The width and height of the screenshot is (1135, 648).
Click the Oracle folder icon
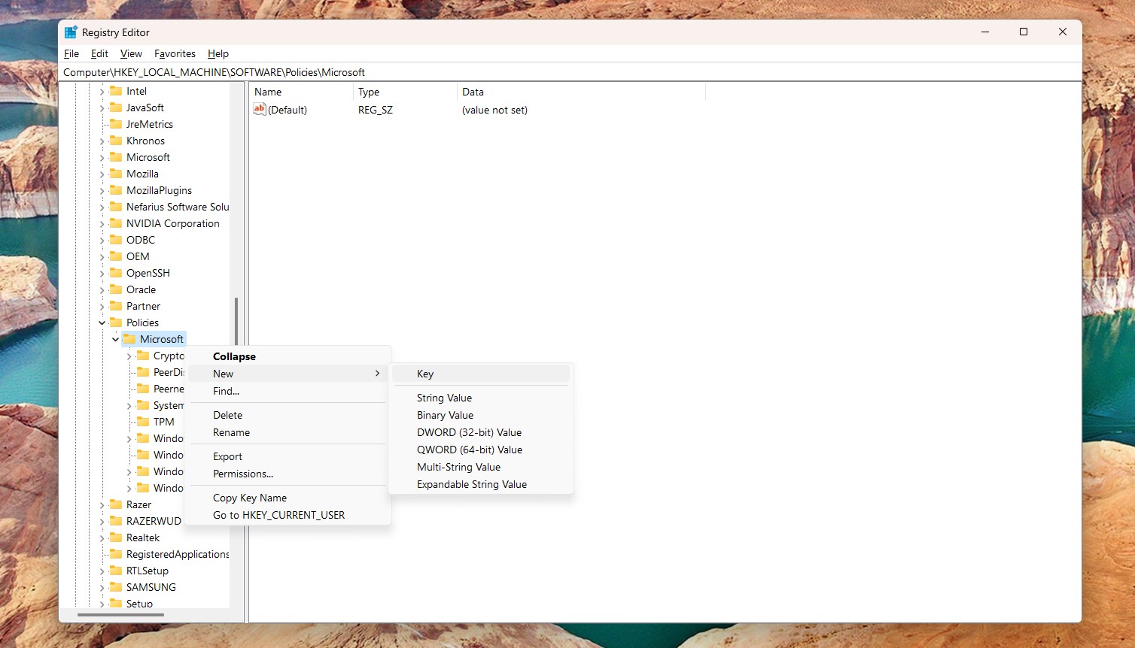tap(116, 289)
